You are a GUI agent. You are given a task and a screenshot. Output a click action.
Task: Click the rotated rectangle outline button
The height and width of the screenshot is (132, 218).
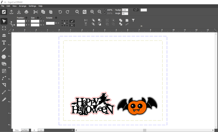click(x=136, y=10)
